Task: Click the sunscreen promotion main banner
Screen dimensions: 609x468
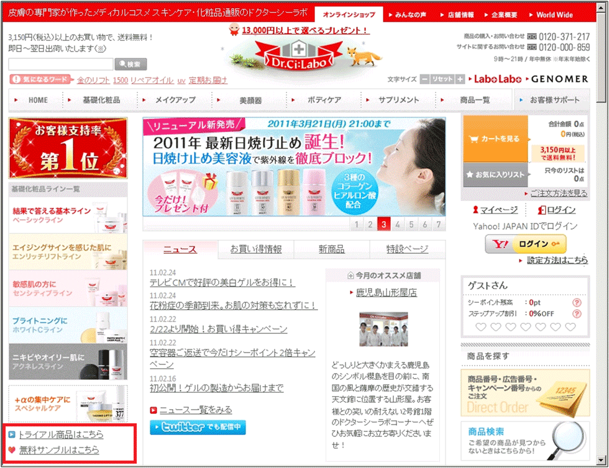Action: tap(294, 167)
